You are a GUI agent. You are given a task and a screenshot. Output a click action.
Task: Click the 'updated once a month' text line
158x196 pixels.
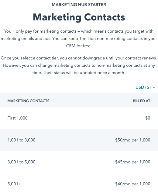[79, 73]
